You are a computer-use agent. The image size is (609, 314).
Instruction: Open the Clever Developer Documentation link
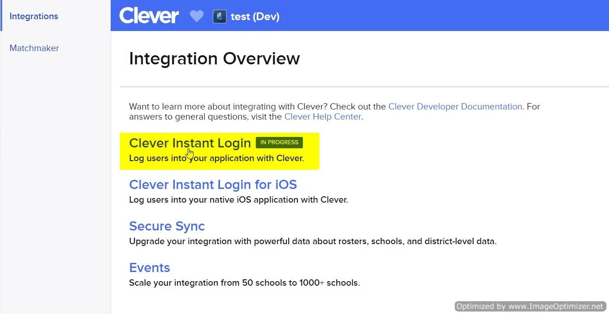[x=455, y=106]
